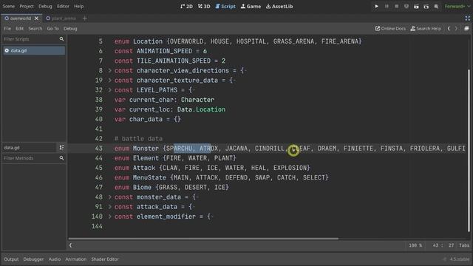Screen dimensions: 473x266
Task: Collapse the scripts panel arrow
Action: click(x=71, y=245)
